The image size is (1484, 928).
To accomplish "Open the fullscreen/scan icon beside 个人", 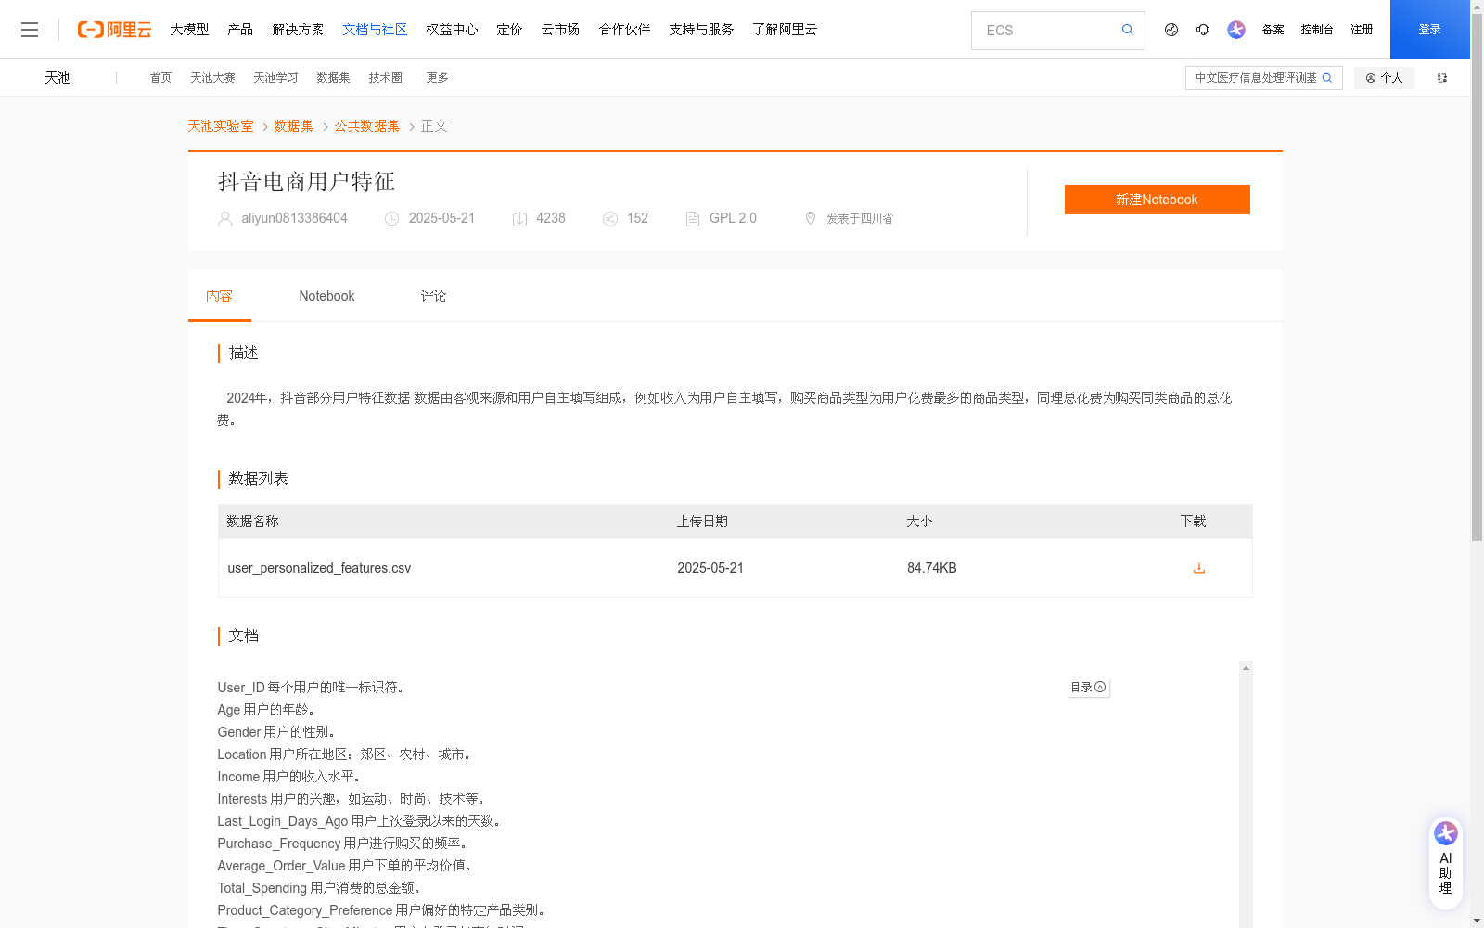I will [1441, 78].
